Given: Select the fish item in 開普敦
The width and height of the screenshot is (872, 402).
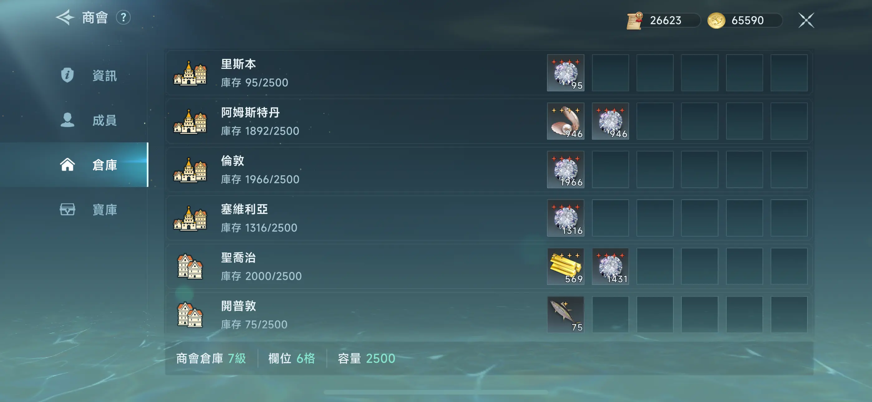Looking at the screenshot, I should [565, 315].
